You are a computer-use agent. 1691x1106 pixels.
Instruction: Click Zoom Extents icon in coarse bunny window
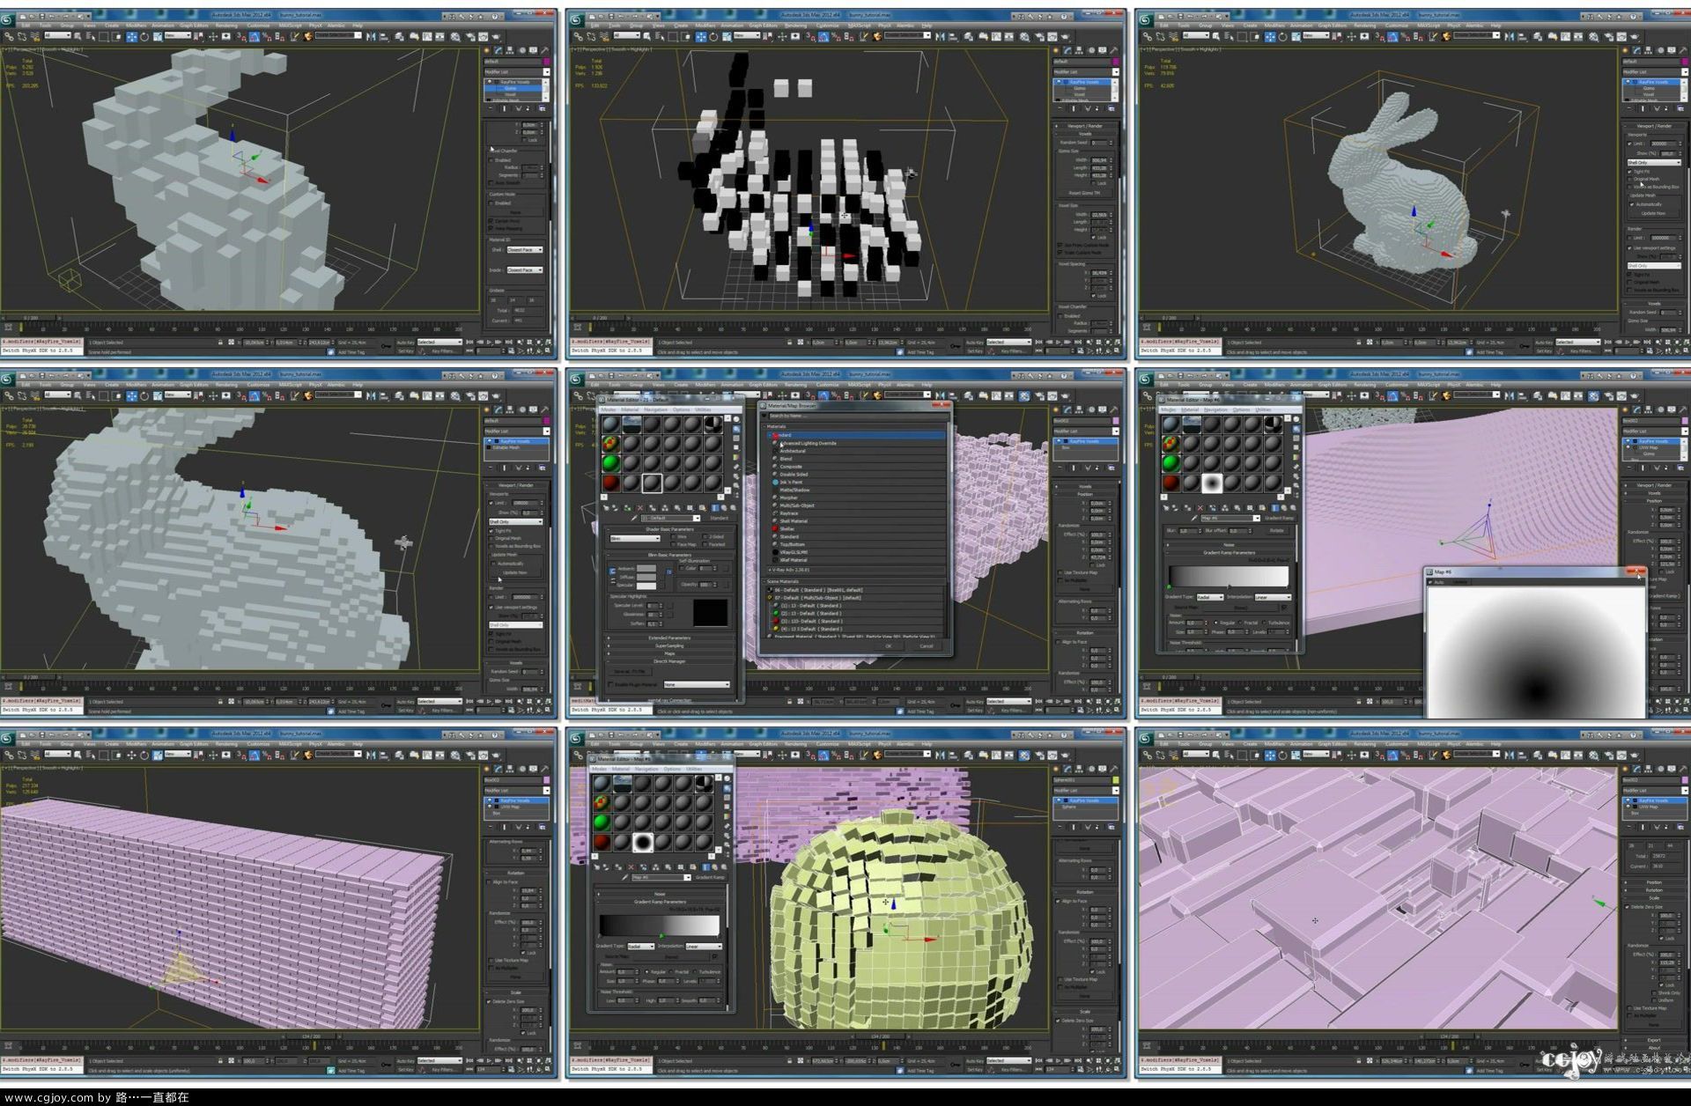(x=539, y=342)
